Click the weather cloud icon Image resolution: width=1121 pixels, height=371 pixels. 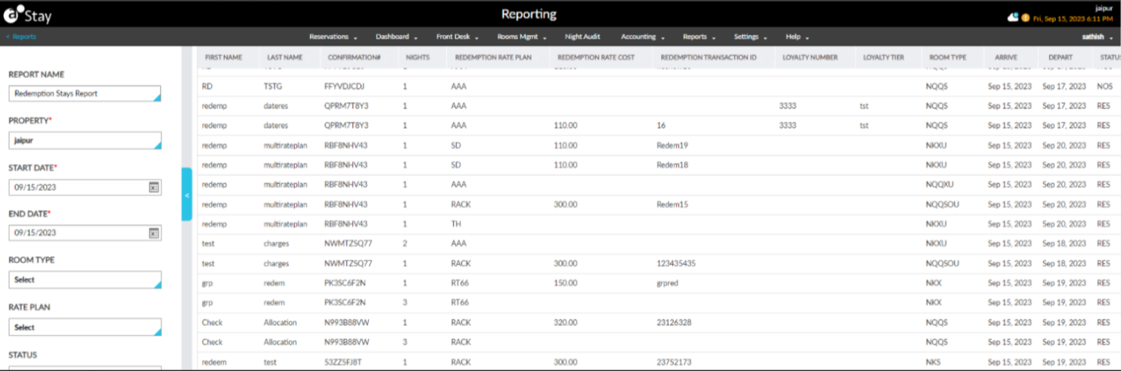1013,18
